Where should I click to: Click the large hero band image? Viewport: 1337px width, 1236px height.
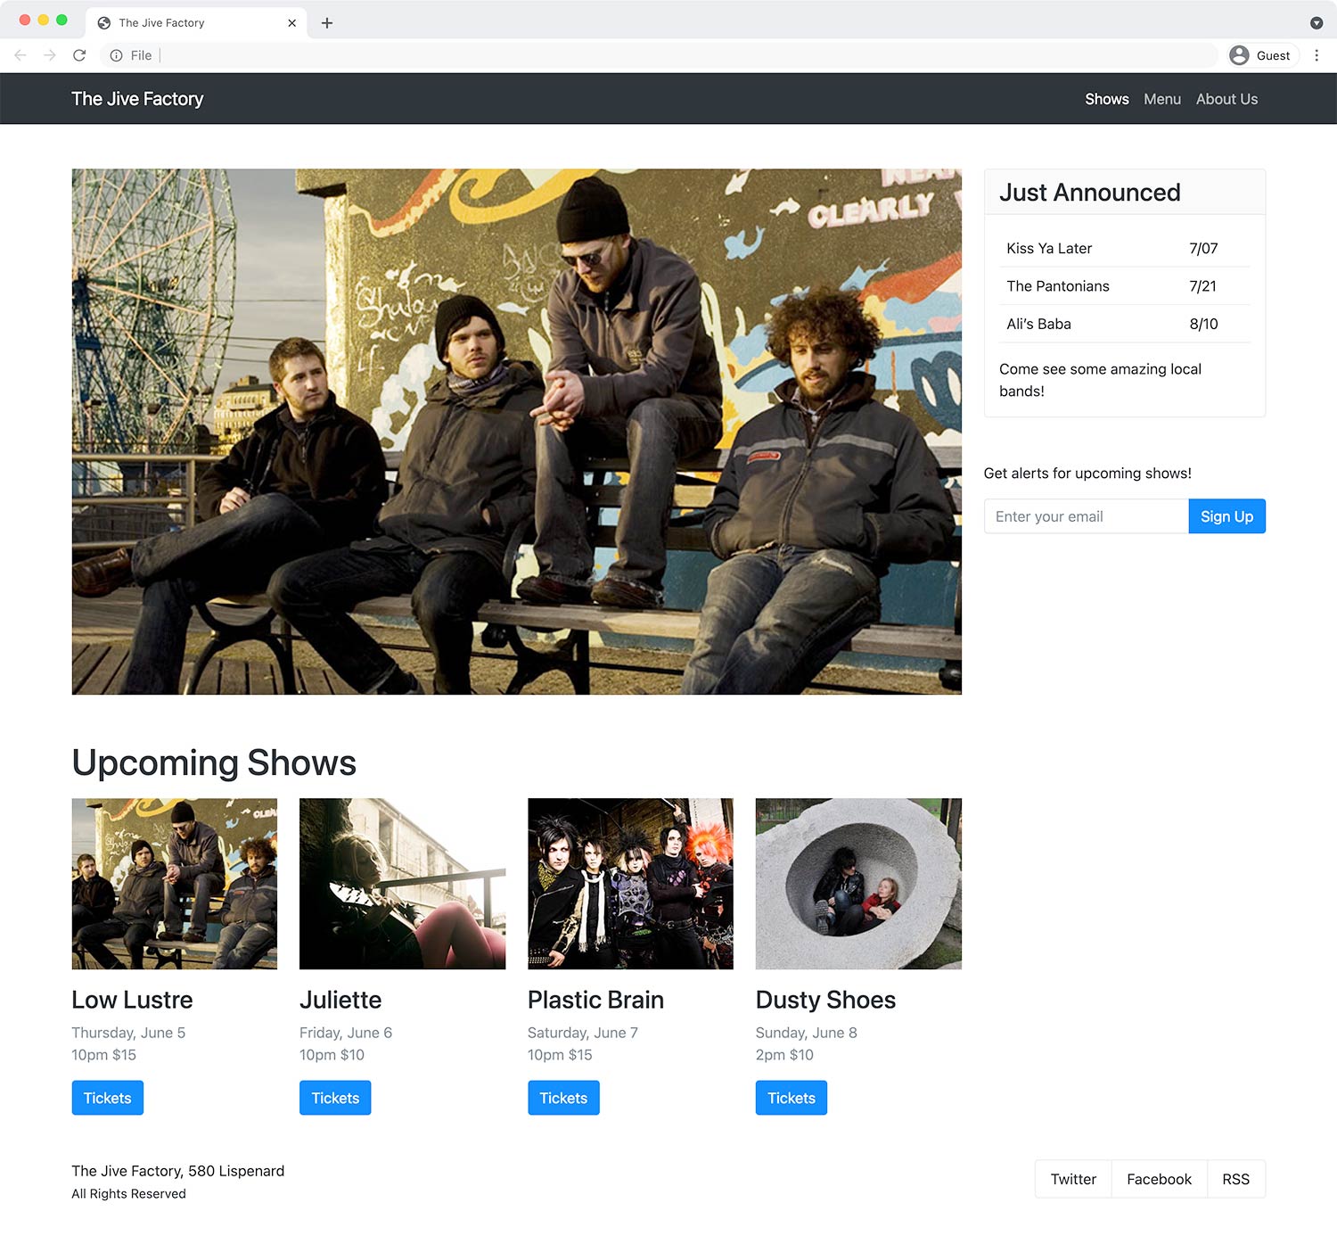(x=516, y=431)
